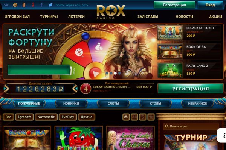Screen dimensions: 226x150
Task: Use Facebook login icon
Action: point(41,5)
